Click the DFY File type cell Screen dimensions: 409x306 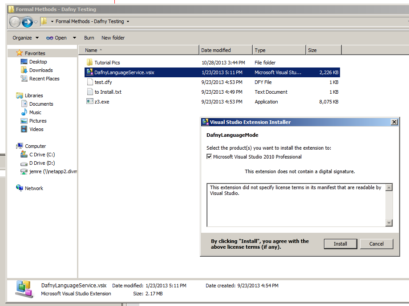click(x=263, y=82)
